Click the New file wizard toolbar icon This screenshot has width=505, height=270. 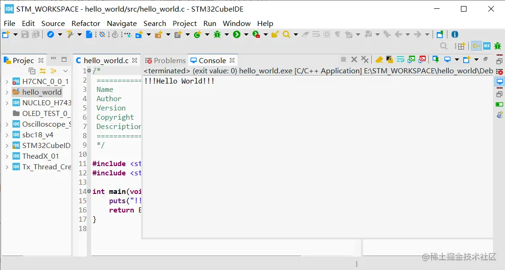(6, 34)
